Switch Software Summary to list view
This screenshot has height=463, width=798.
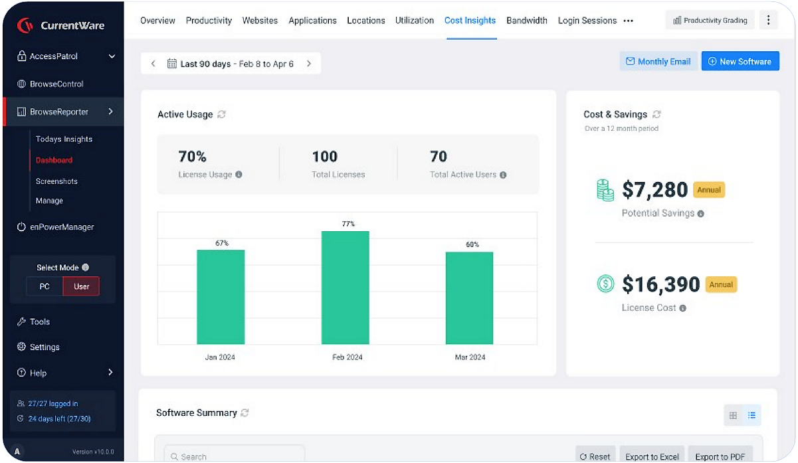tap(751, 415)
